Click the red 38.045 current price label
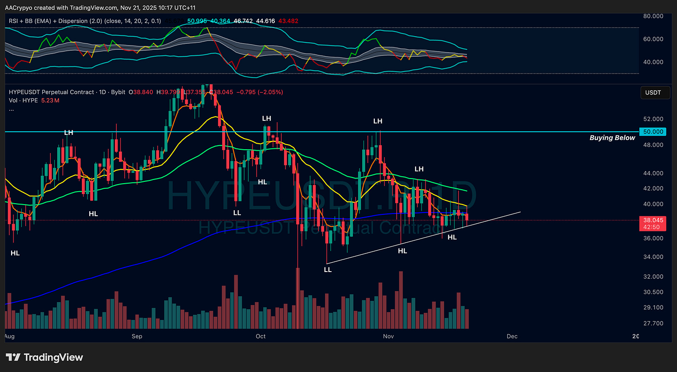Viewport: 677px width, 372px height. [x=653, y=220]
